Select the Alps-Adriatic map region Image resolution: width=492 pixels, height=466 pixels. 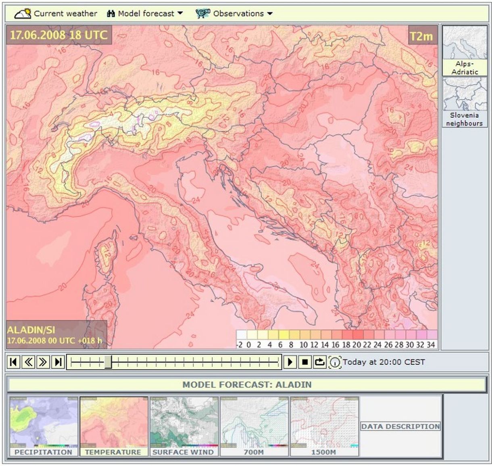coord(465,51)
